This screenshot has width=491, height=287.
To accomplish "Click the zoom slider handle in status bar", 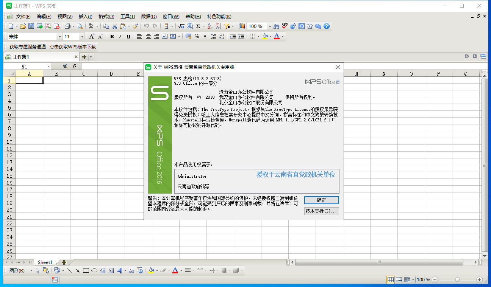I will point(457,280).
